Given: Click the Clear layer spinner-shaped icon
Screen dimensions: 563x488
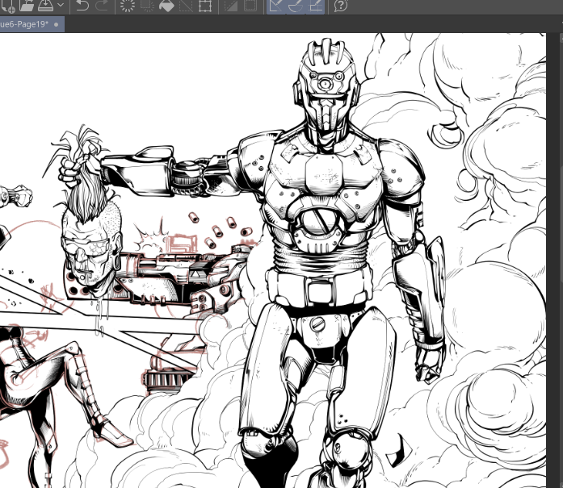Looking at the screenshot, I should tap(128, 5).
